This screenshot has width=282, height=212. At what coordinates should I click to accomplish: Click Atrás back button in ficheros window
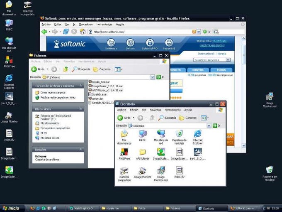point(38,69)
